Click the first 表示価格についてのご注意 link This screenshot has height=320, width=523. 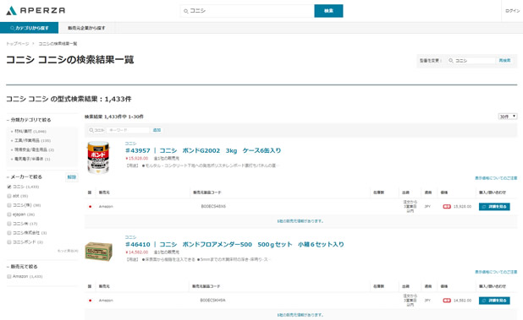[496, 178]
